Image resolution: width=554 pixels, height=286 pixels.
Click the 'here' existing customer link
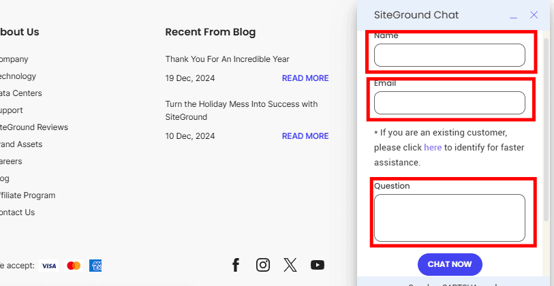click(433, 147)
